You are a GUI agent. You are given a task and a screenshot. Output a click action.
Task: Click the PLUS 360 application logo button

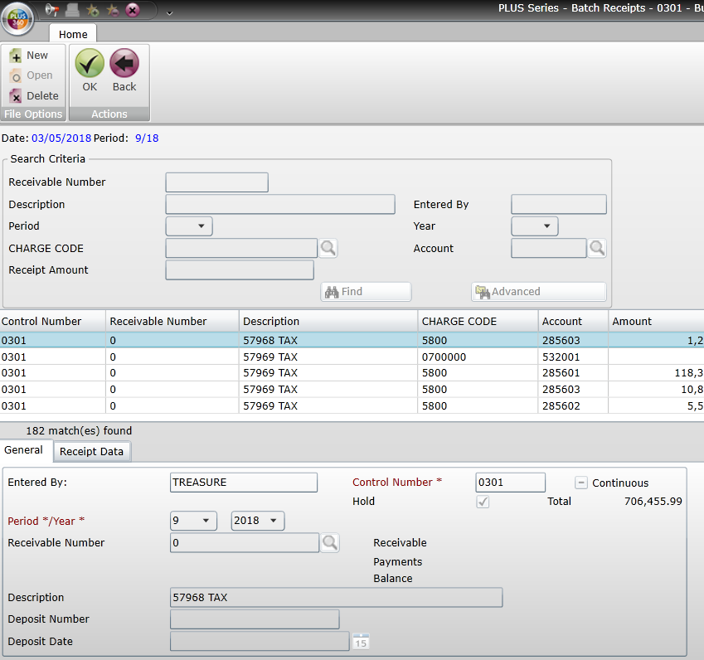18,18
